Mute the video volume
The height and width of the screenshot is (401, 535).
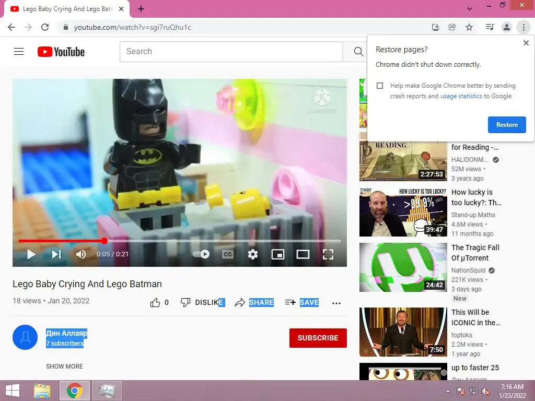(x=81, y=254)
